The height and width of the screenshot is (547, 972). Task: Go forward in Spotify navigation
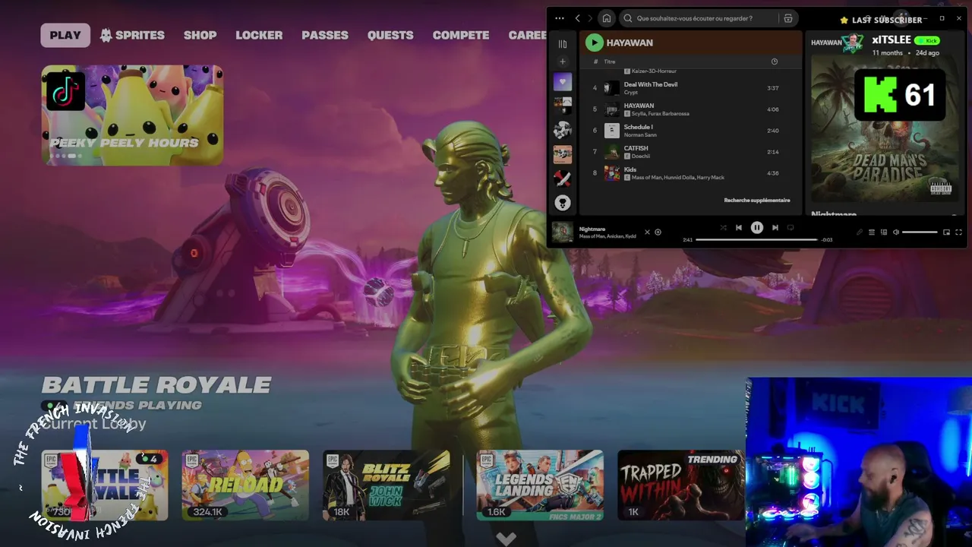tap(590, 18)
